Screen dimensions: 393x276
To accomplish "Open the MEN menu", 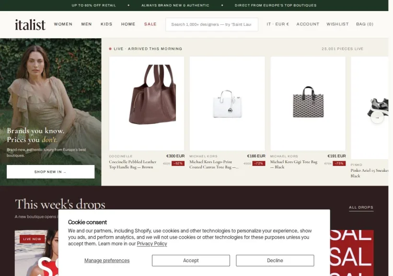I will coord(86,24).
